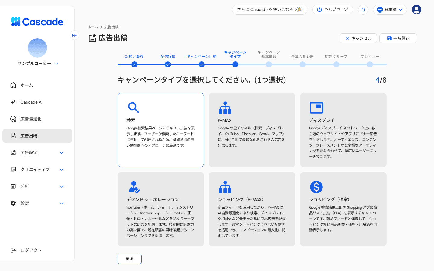434x271 pixels.
Task: Click the ディスプレイ screen icon
Action: click(x=316, y=107)
